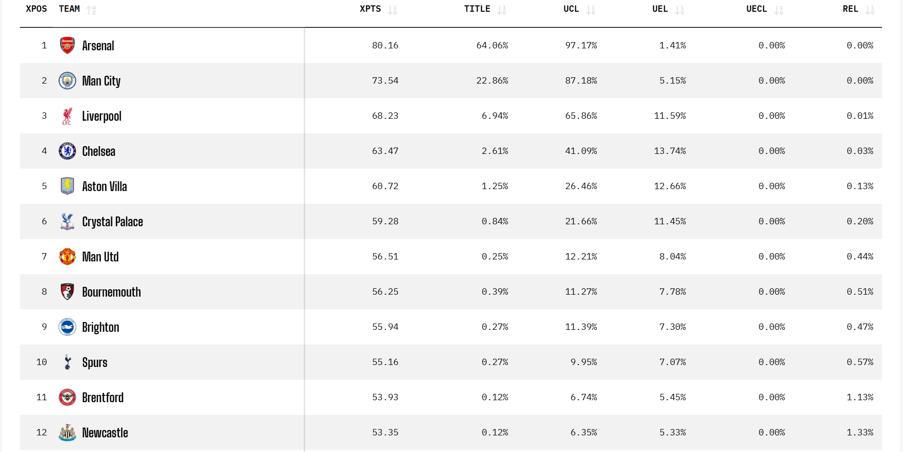The height and width of the screenshot is (452, 903).
Task: Select Brighton's expected points value 55.94
Action: click(385, 327)
